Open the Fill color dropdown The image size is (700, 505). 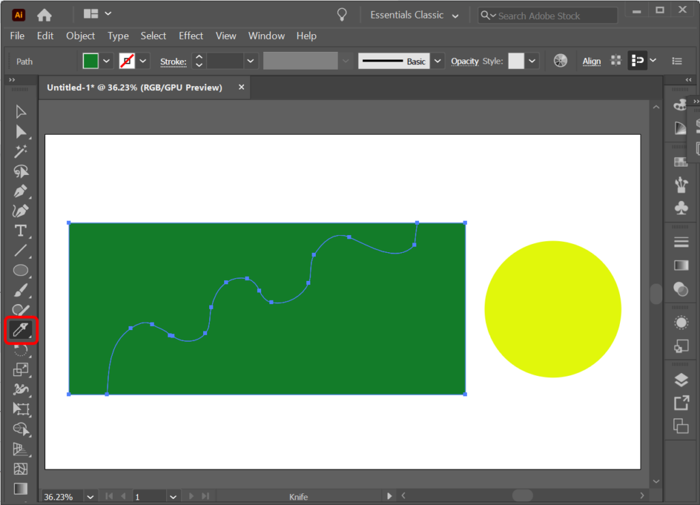[106, 61]
